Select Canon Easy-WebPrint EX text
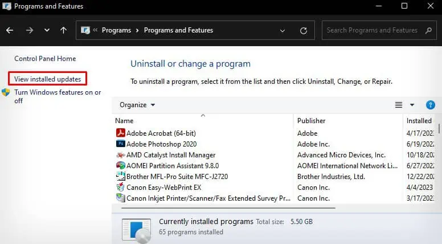Viewport: 442px width, 244px height. [x=164, y=188]
